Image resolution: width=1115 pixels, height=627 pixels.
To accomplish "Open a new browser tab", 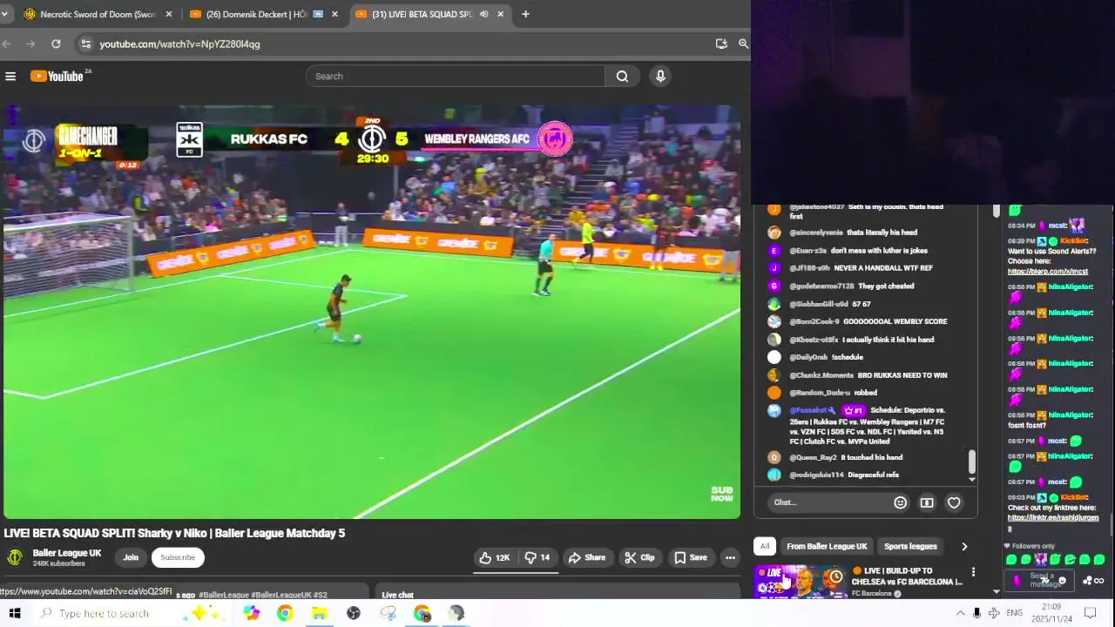I will click(525, 14).
